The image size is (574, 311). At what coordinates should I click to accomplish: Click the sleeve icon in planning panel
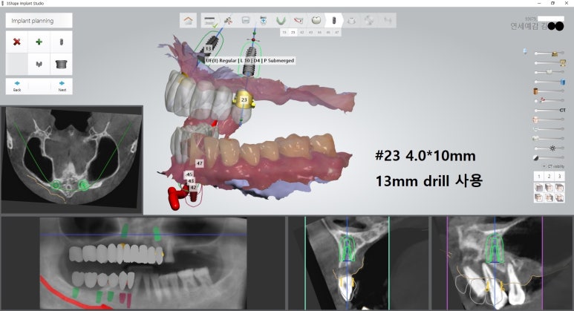61,65
